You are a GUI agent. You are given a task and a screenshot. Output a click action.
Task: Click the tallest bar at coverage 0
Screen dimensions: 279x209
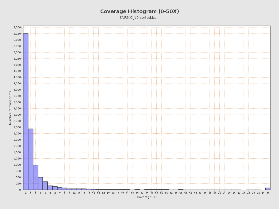point(26,112)
